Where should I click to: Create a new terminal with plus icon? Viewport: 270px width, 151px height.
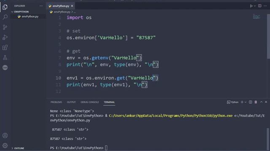242,102
